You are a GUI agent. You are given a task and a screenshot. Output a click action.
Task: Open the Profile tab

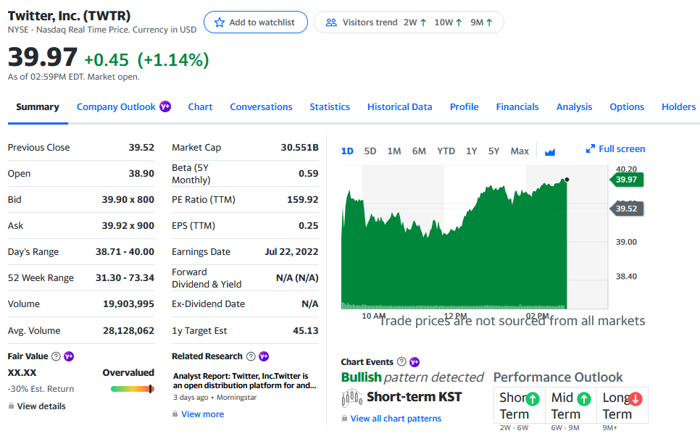[464, 106]
